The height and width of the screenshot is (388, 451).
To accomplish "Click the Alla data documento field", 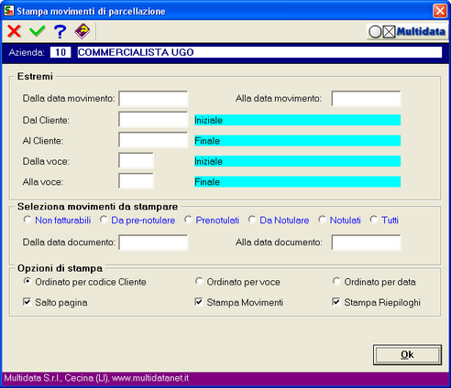I will [366, 242].
